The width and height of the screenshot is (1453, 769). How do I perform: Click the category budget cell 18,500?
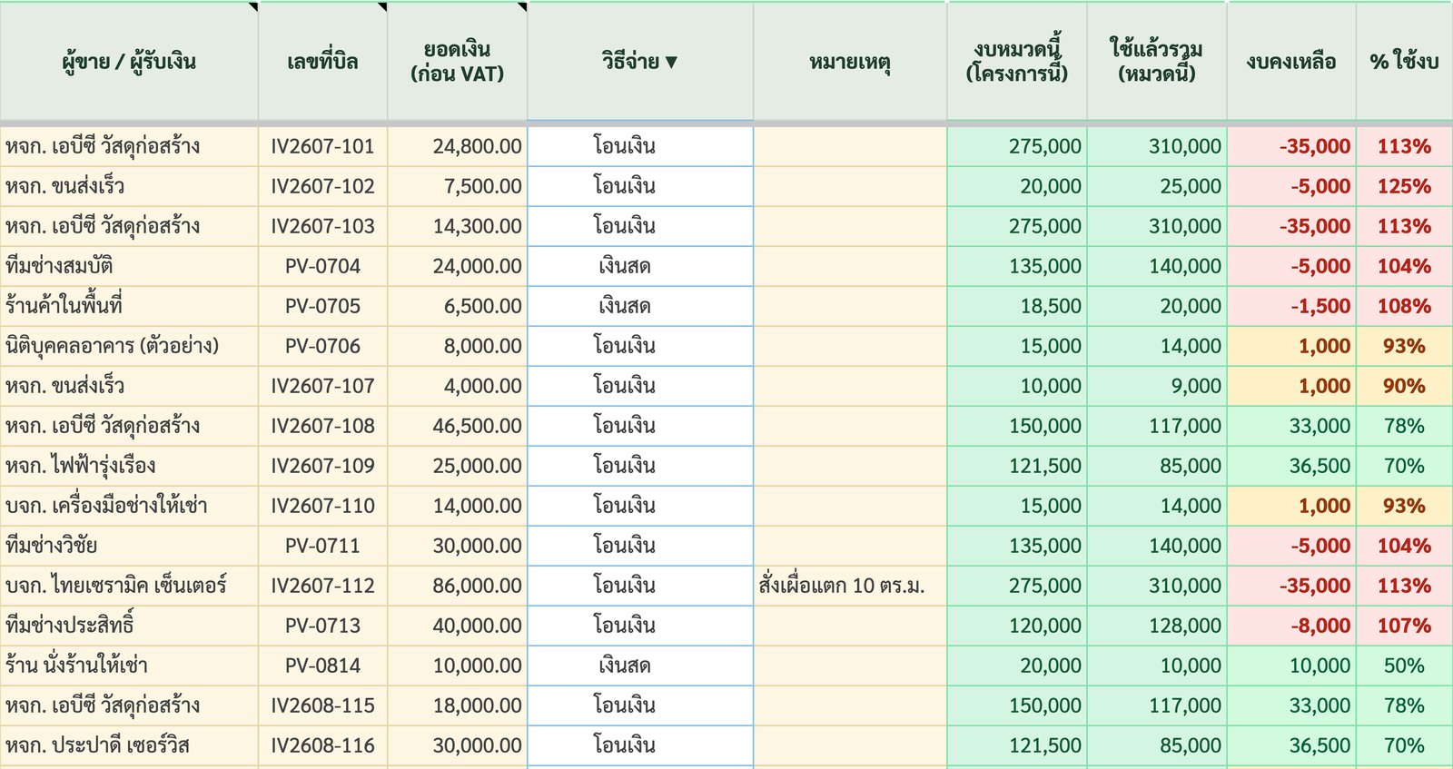pos(1017,306)
